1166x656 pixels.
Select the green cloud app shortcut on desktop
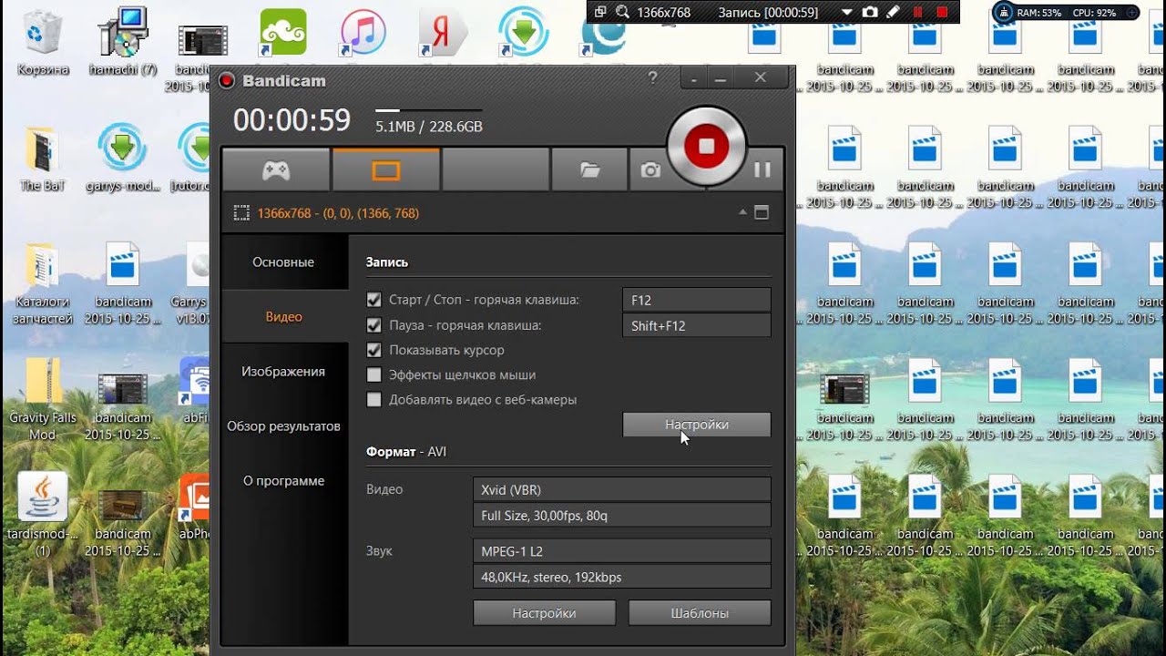tap(282, 32)
